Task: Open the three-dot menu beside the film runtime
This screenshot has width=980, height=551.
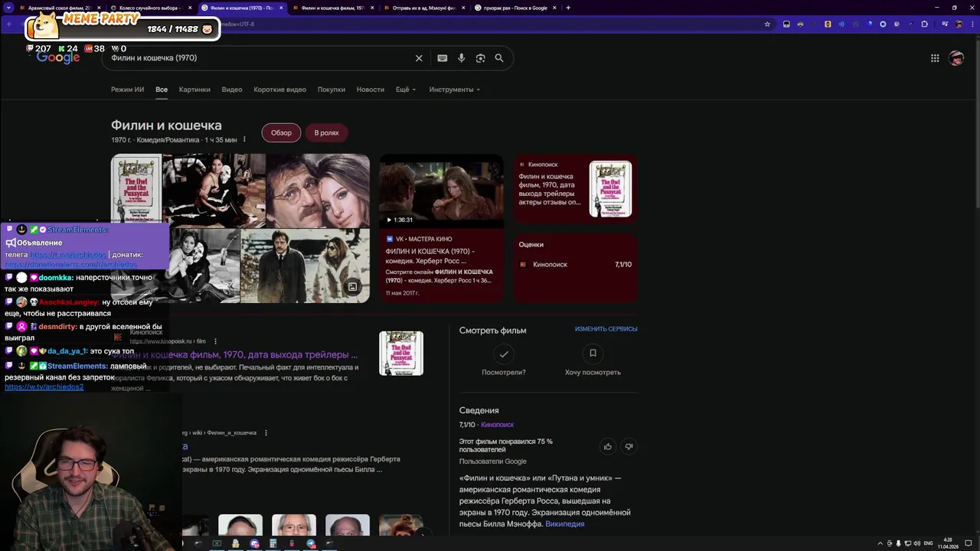Action: [x=244, y=140]
